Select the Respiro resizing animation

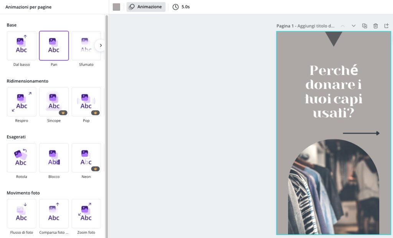[x=21, y=102]
